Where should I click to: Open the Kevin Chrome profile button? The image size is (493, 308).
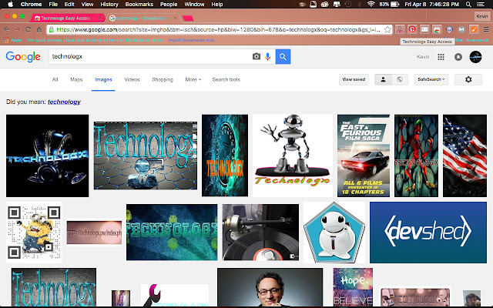tap(481, 16)
